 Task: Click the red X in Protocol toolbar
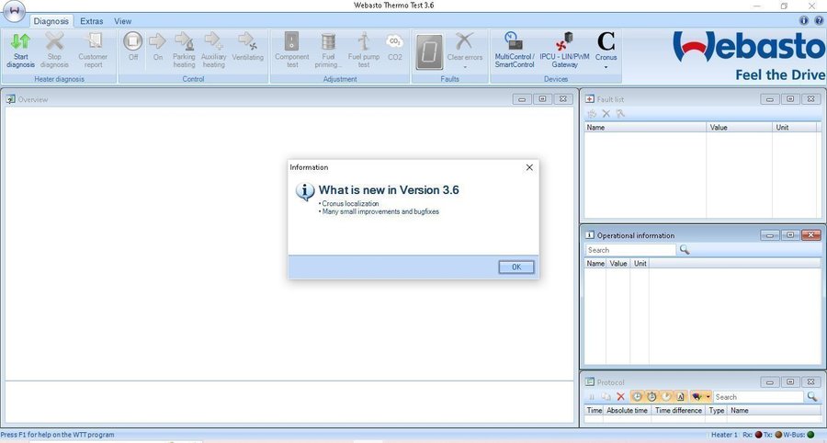(621, 397)
